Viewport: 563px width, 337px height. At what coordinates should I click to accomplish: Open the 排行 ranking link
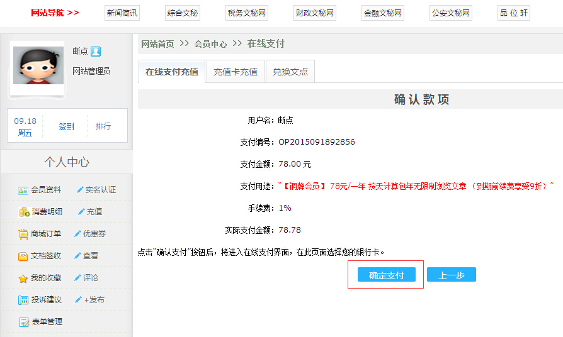103,126
